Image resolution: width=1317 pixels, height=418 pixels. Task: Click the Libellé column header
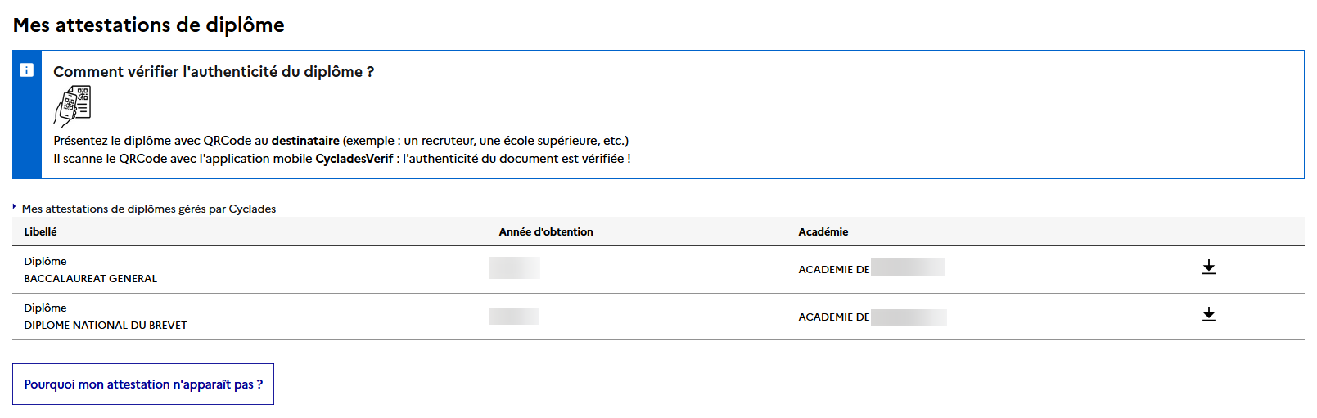(40, 232)
